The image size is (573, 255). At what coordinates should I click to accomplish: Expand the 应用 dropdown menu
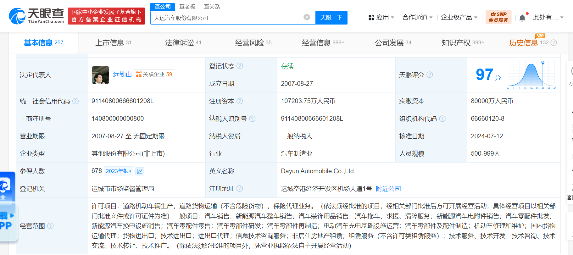point(381,18)
